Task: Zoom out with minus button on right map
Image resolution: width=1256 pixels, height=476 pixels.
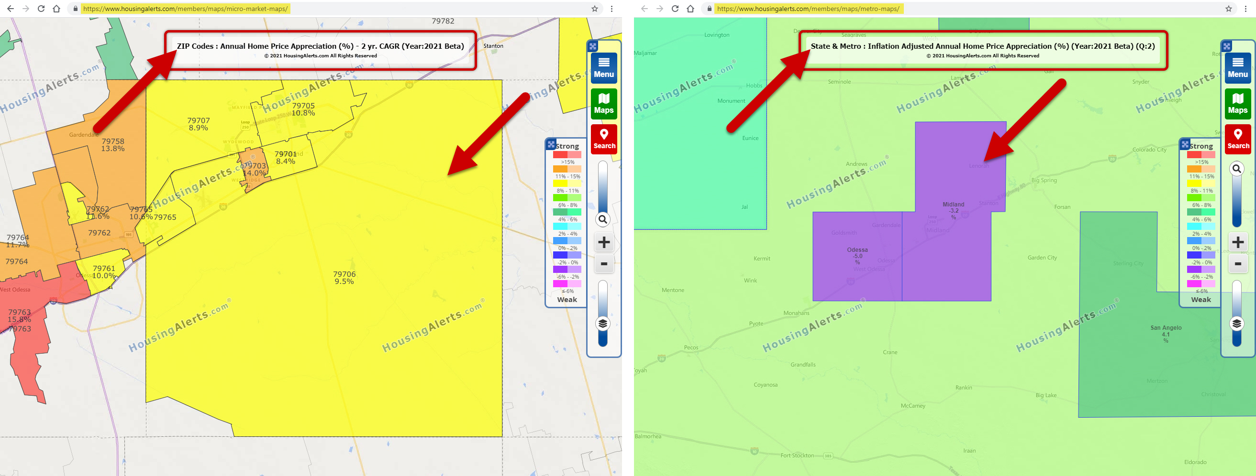Action: (1237, 264)
